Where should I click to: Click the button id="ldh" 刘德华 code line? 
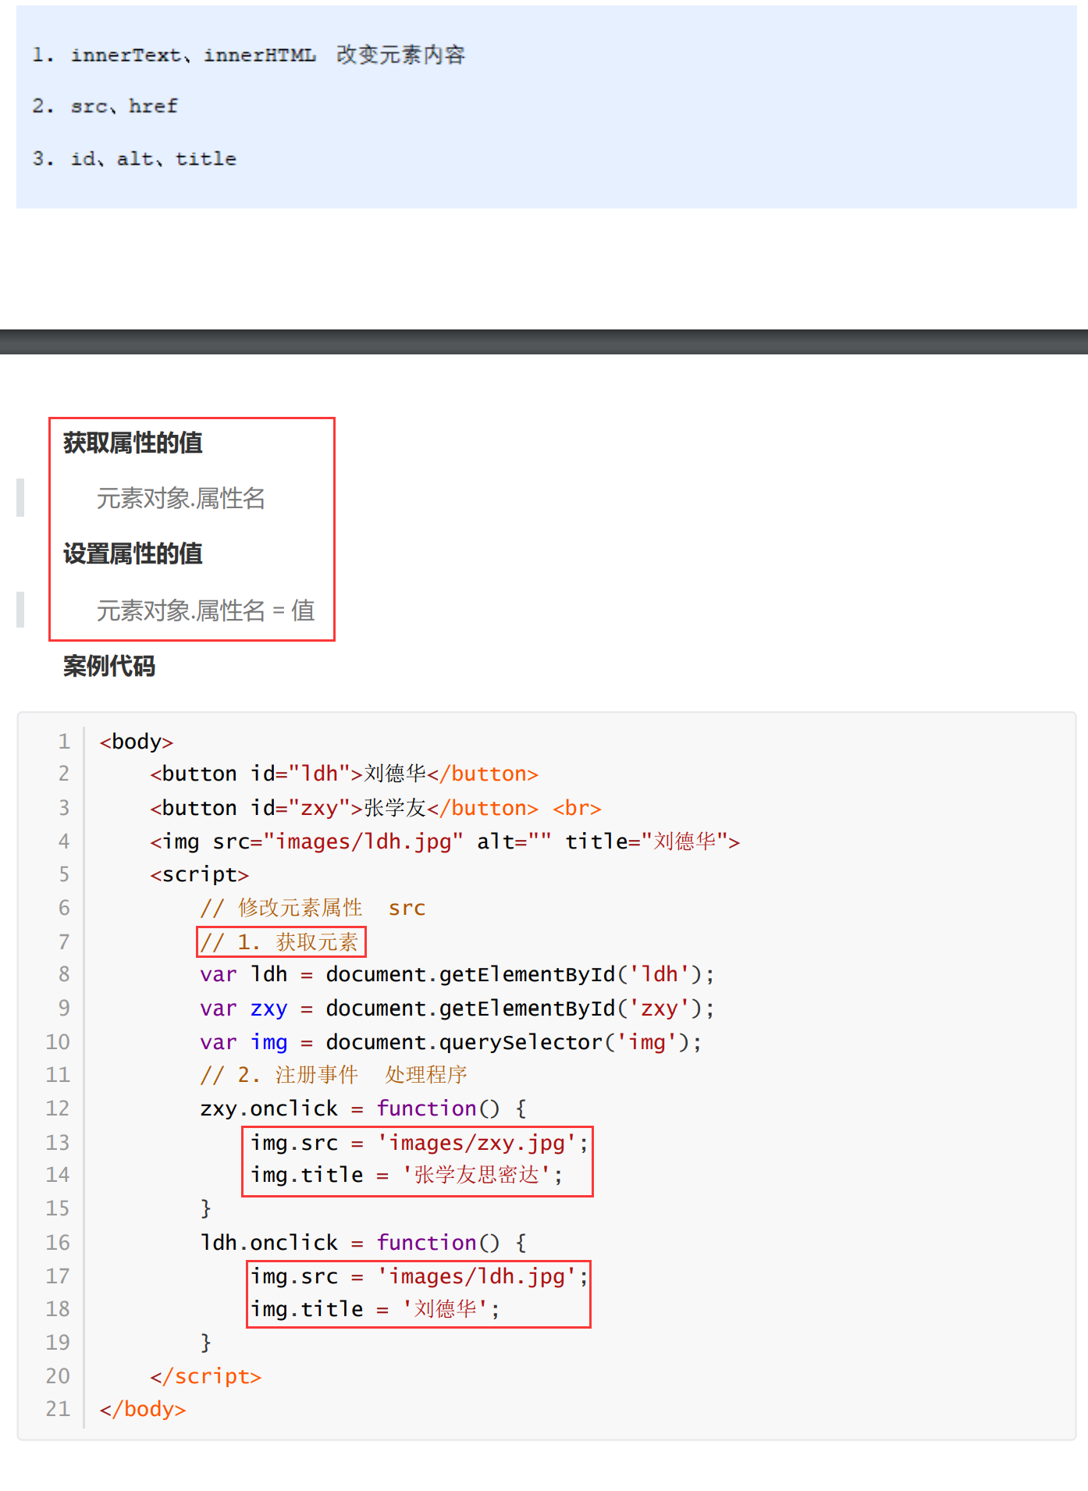[x=344, y=774]
